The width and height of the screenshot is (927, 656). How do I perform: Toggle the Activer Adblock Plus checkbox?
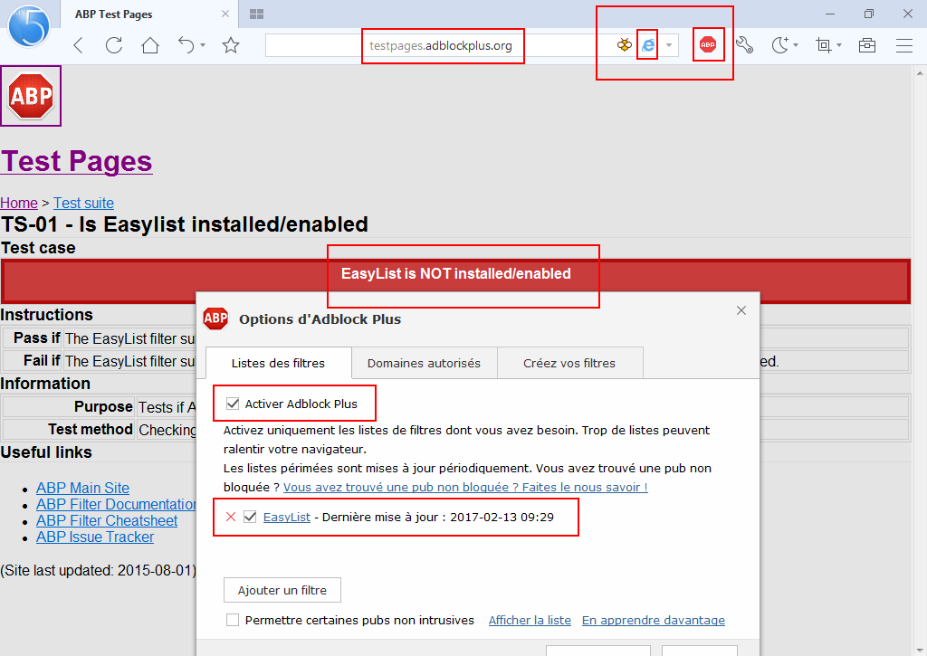coord(233,404)
